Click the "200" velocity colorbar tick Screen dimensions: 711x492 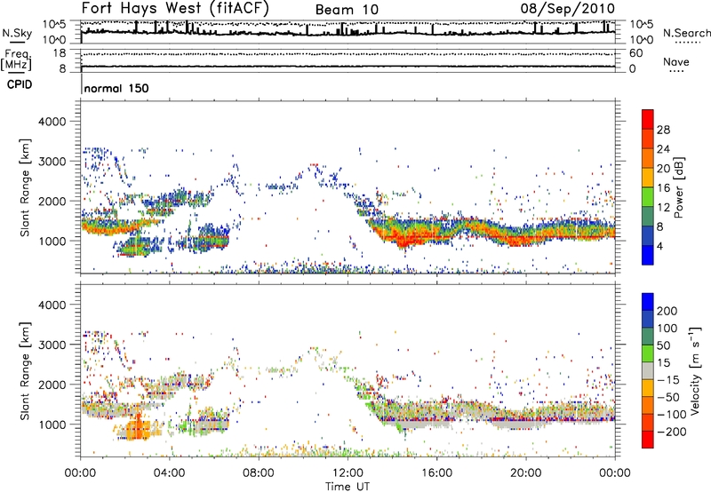pos(667,311)
